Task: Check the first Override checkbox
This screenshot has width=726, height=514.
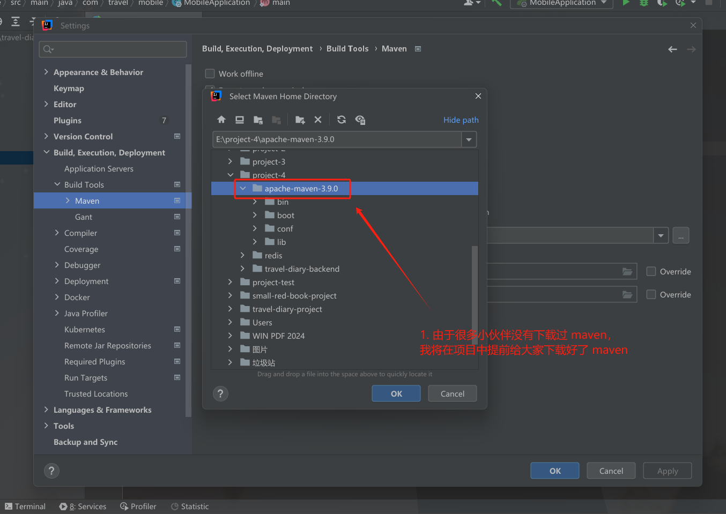Action: tap(651, 271)
